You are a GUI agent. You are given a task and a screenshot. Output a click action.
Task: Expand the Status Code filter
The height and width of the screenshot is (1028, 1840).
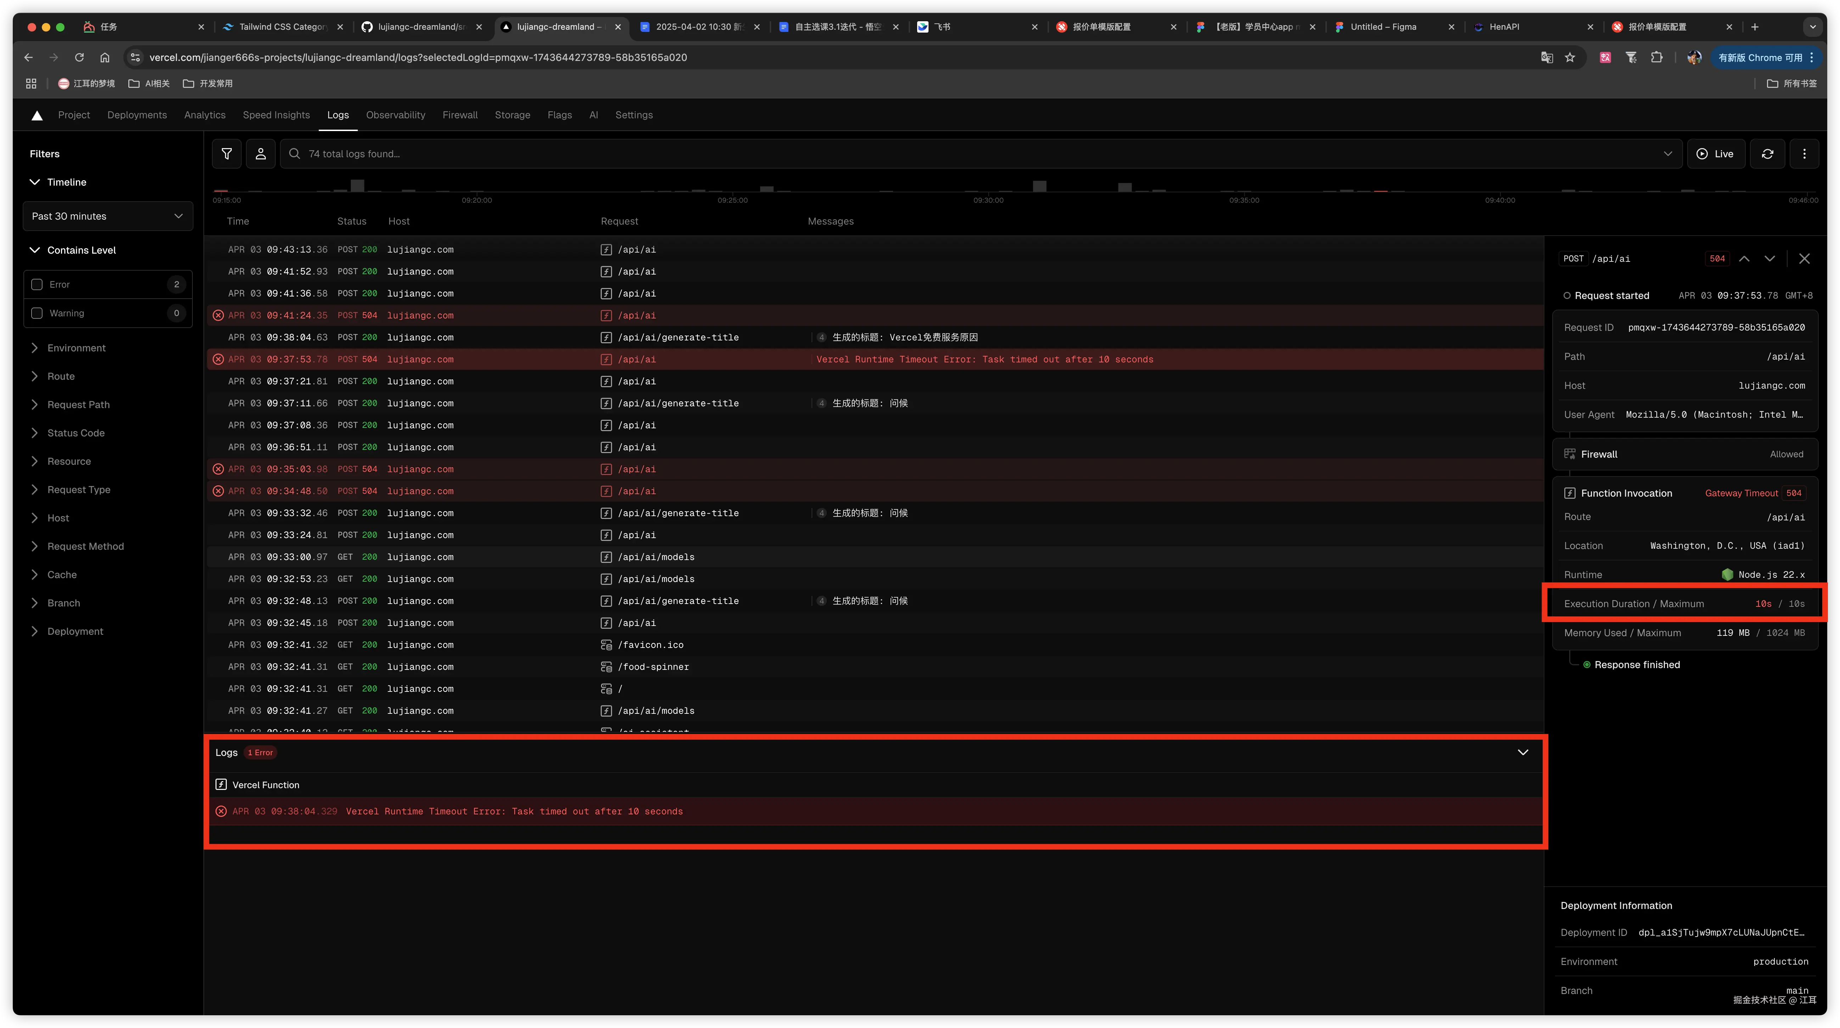point(76,433)
